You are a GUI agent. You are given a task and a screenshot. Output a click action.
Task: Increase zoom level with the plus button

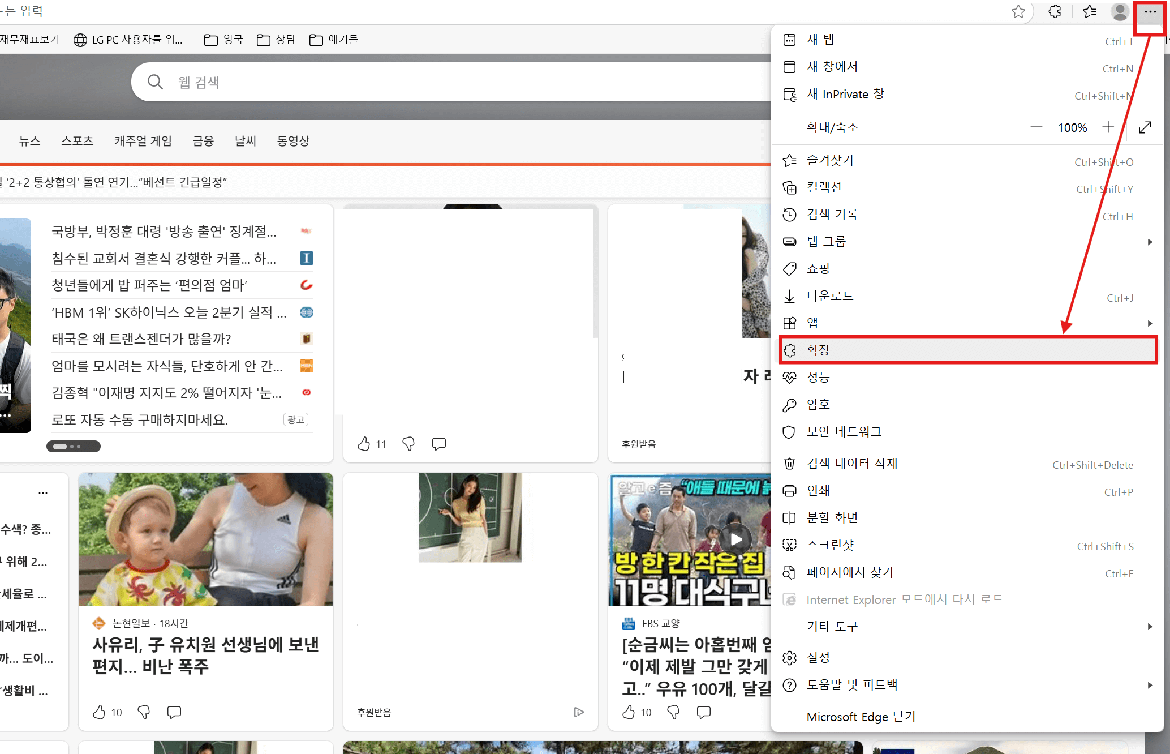click(1108, 127)
